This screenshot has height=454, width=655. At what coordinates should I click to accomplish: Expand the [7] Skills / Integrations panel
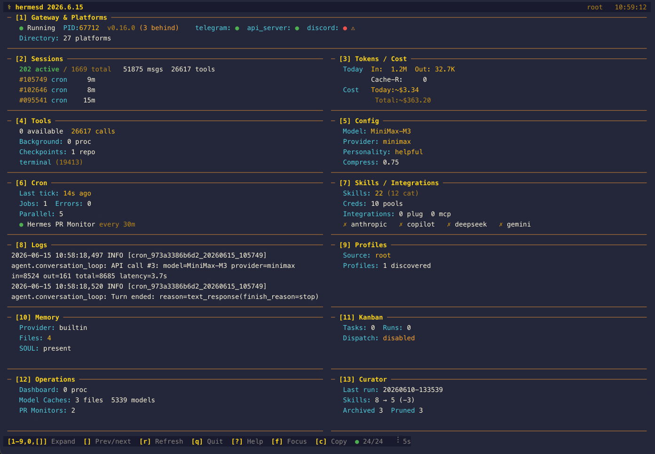389,183
